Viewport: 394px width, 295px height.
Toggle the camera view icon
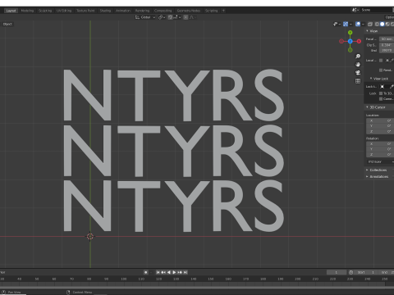pyautogui.click(x=358, y=73)
